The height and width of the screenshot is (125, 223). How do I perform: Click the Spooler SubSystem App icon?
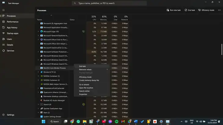[x=42, y=109]
